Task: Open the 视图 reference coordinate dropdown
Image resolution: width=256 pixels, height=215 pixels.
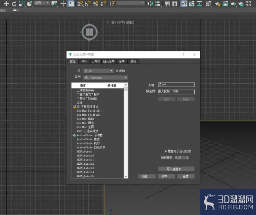Action: point(42,3)
